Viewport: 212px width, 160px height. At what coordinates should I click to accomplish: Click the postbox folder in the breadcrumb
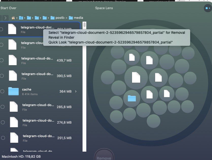(58, 18)
